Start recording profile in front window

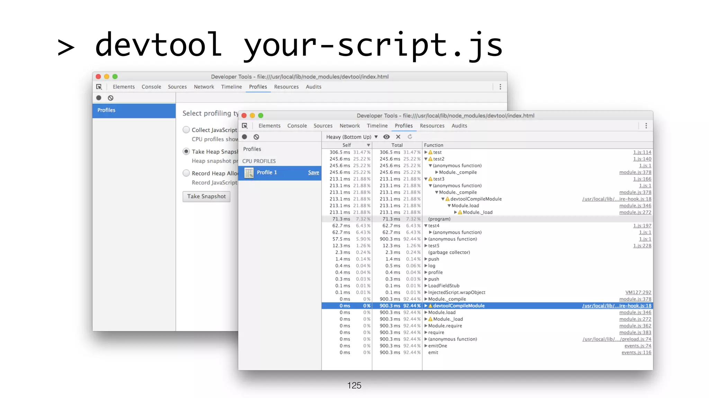tap(244, 137)
